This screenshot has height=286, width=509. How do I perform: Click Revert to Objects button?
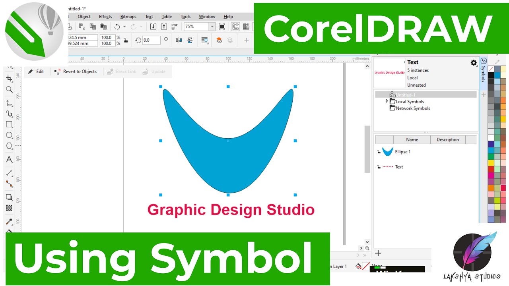pos(76,71)
